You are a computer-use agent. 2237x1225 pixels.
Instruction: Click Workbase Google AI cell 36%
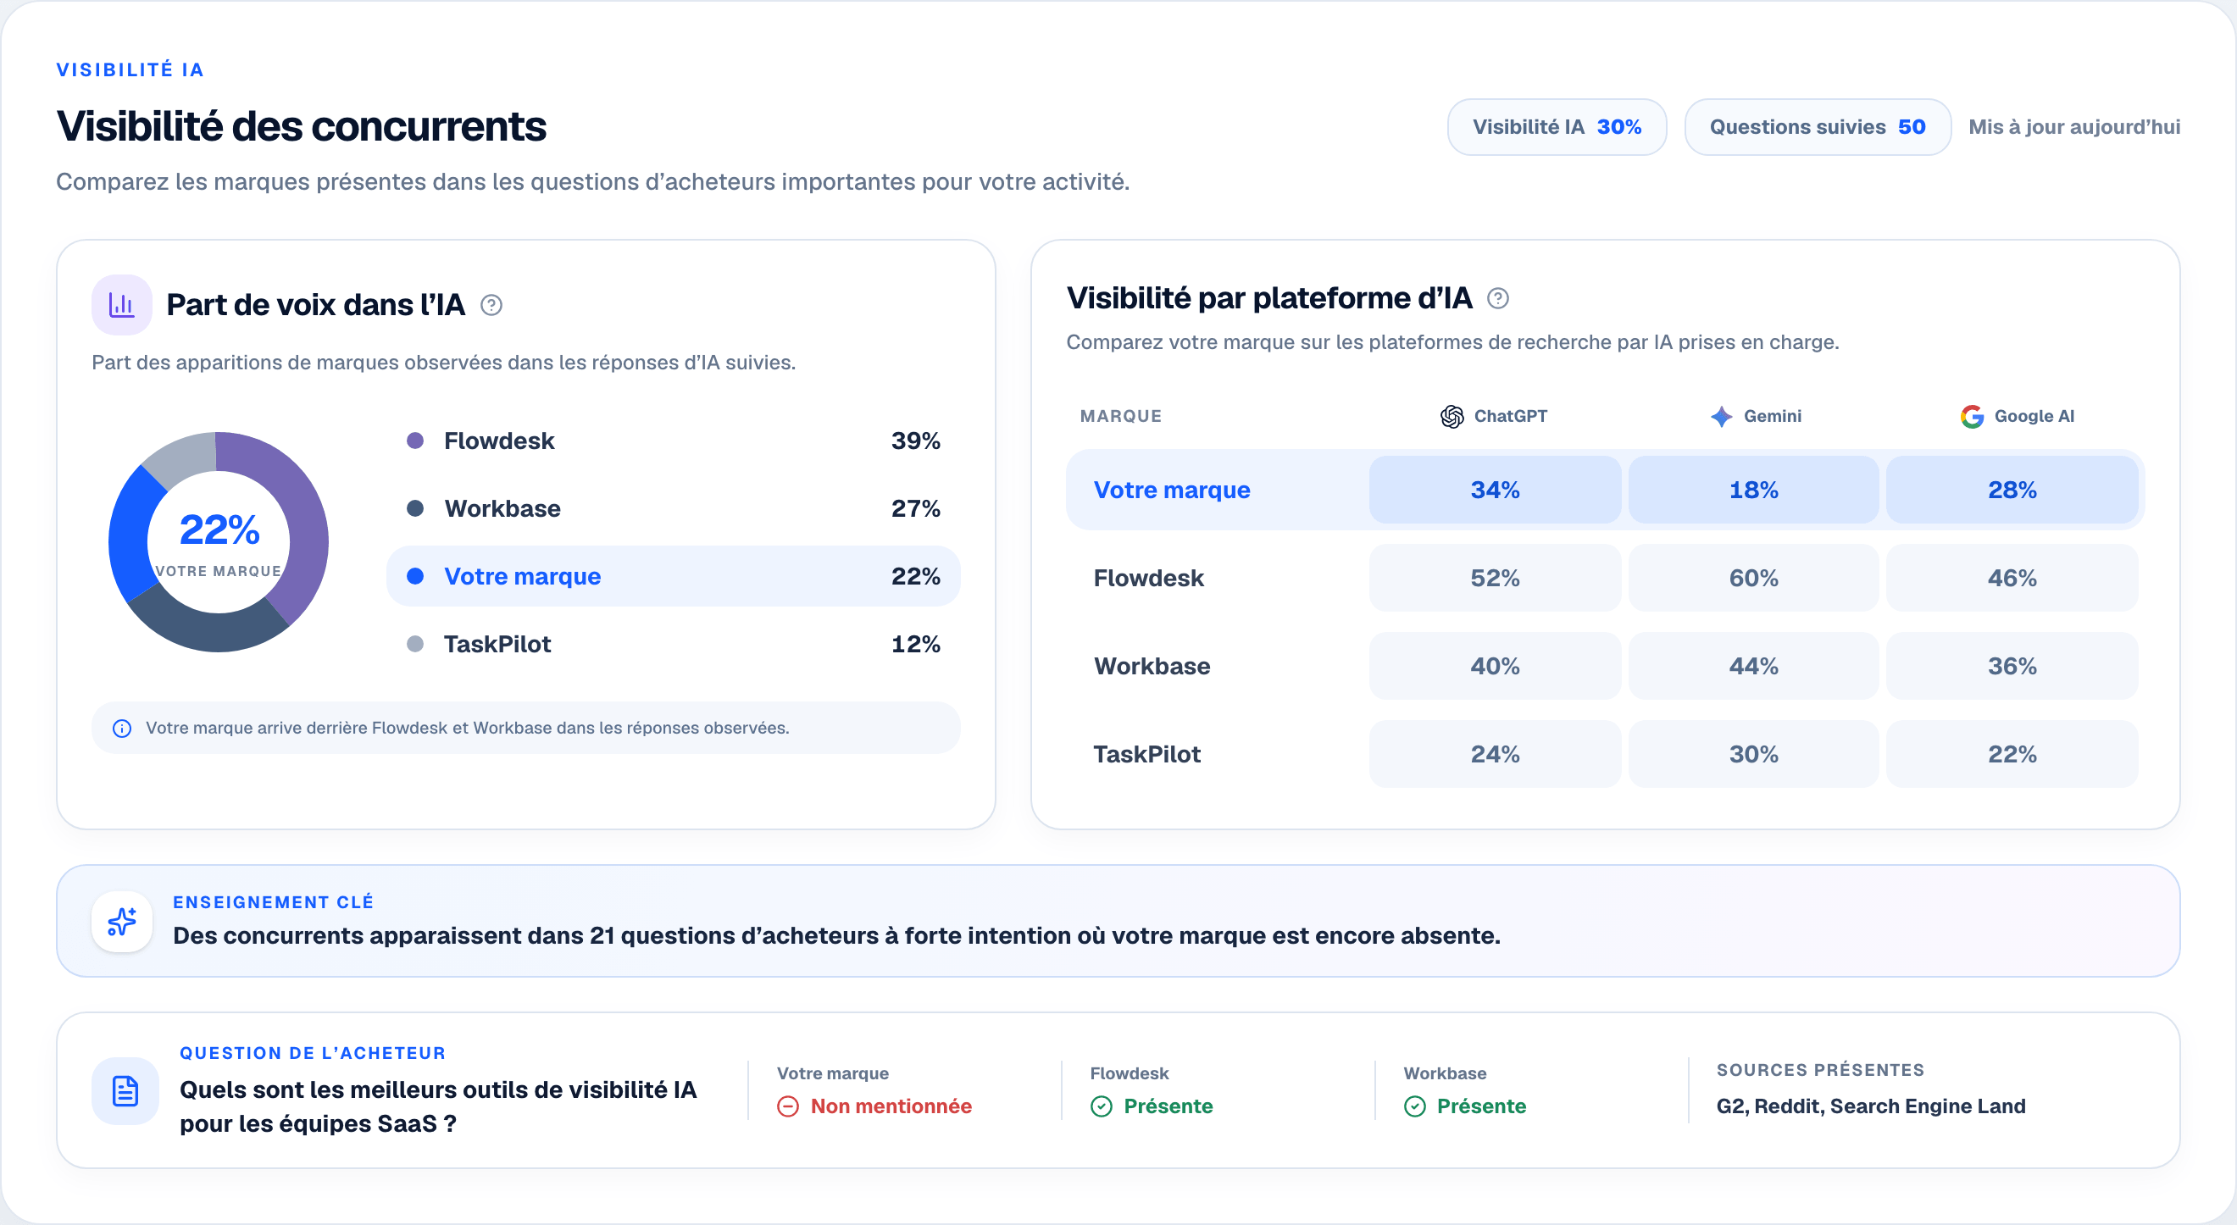tap(2012, 666)
